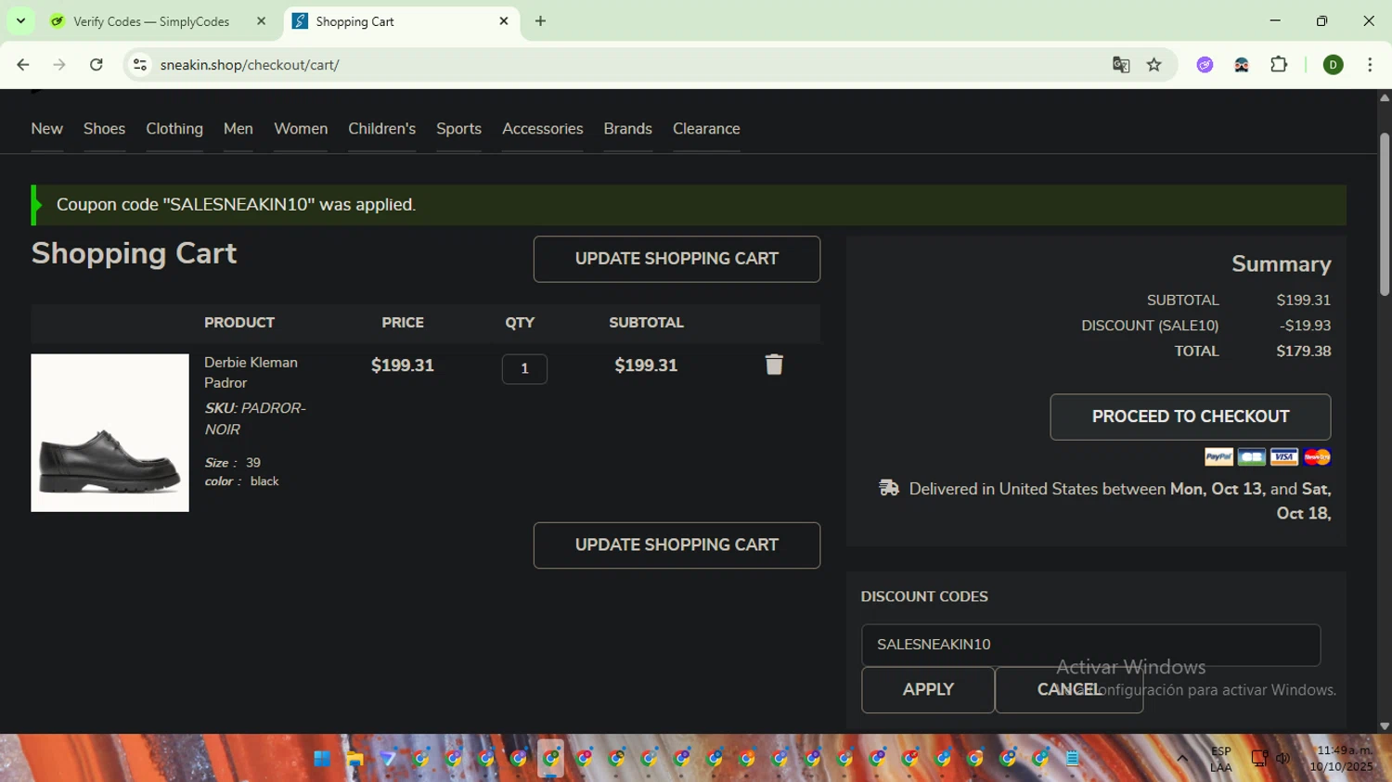The width and height of the screenshot is (1392, 782).
Task: Open the Men category menu
Action: [x=238, y=129]
